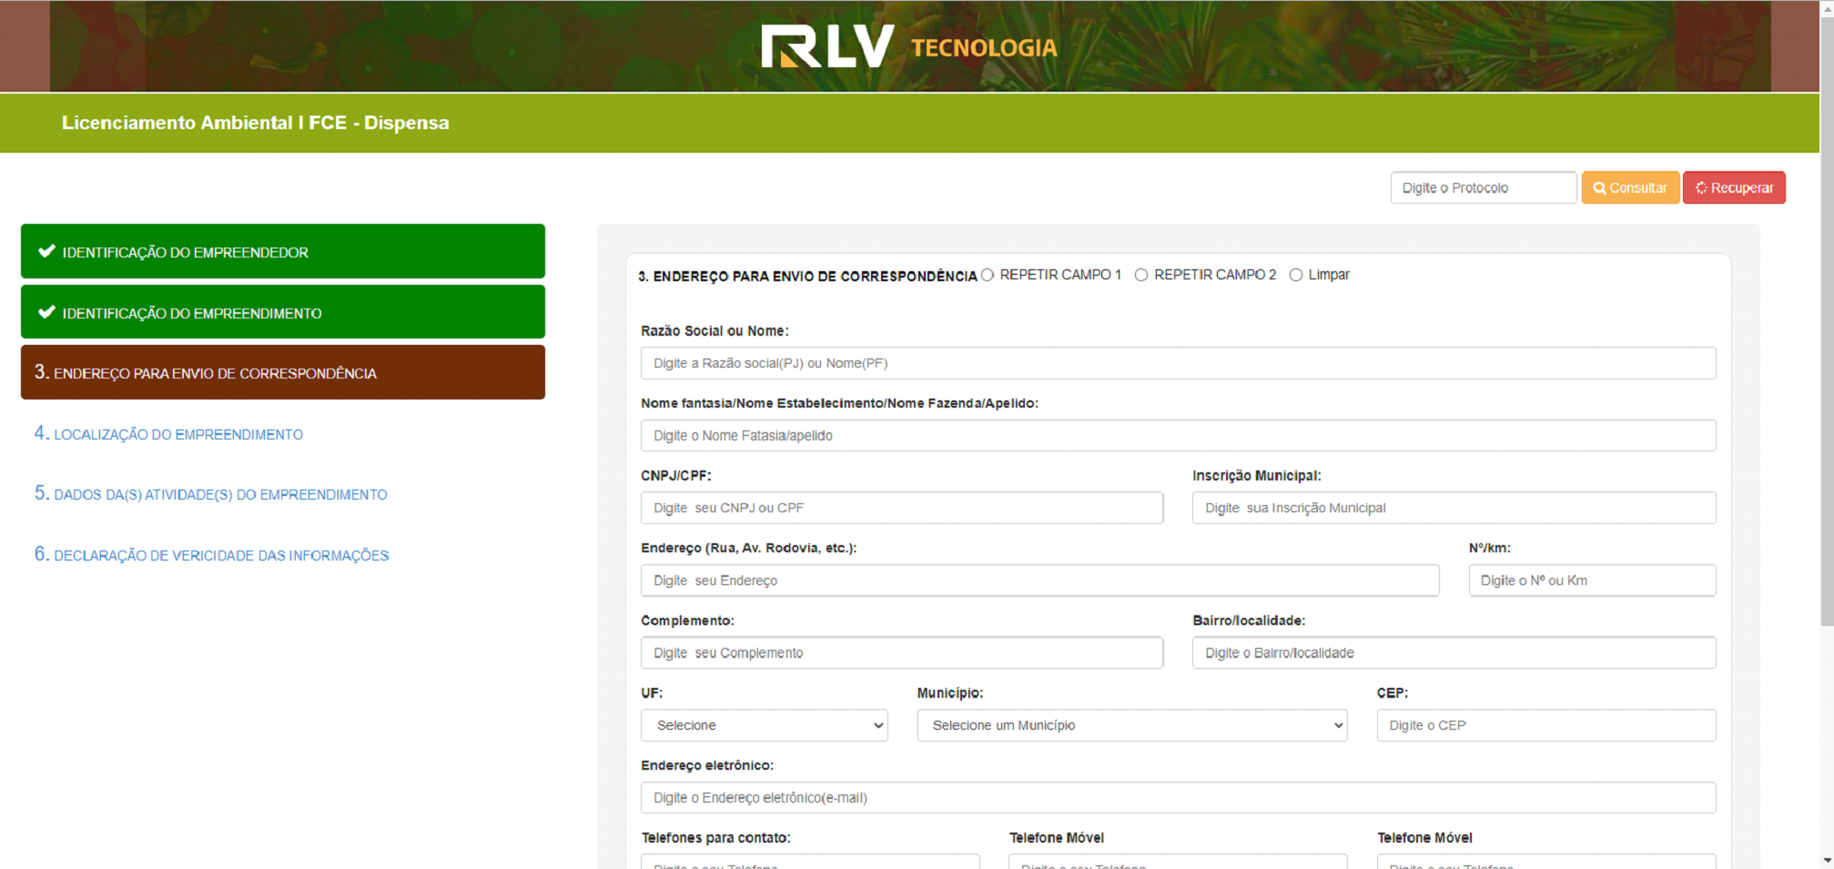Click the Endereço (Rua, Av.) input field

coord(1040,581)
